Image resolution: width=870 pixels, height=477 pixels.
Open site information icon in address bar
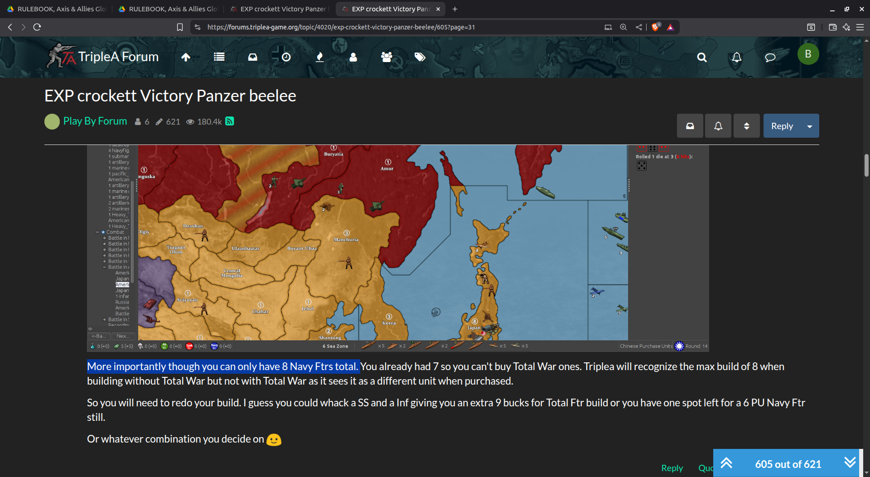[198, 27]
